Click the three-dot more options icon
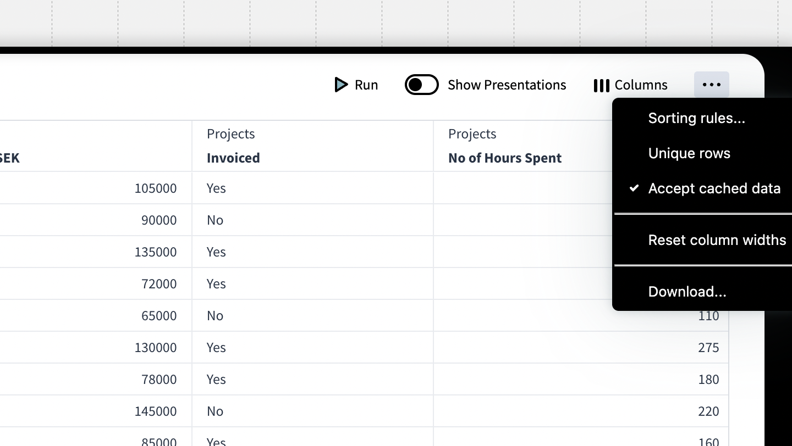 (711, 85)
